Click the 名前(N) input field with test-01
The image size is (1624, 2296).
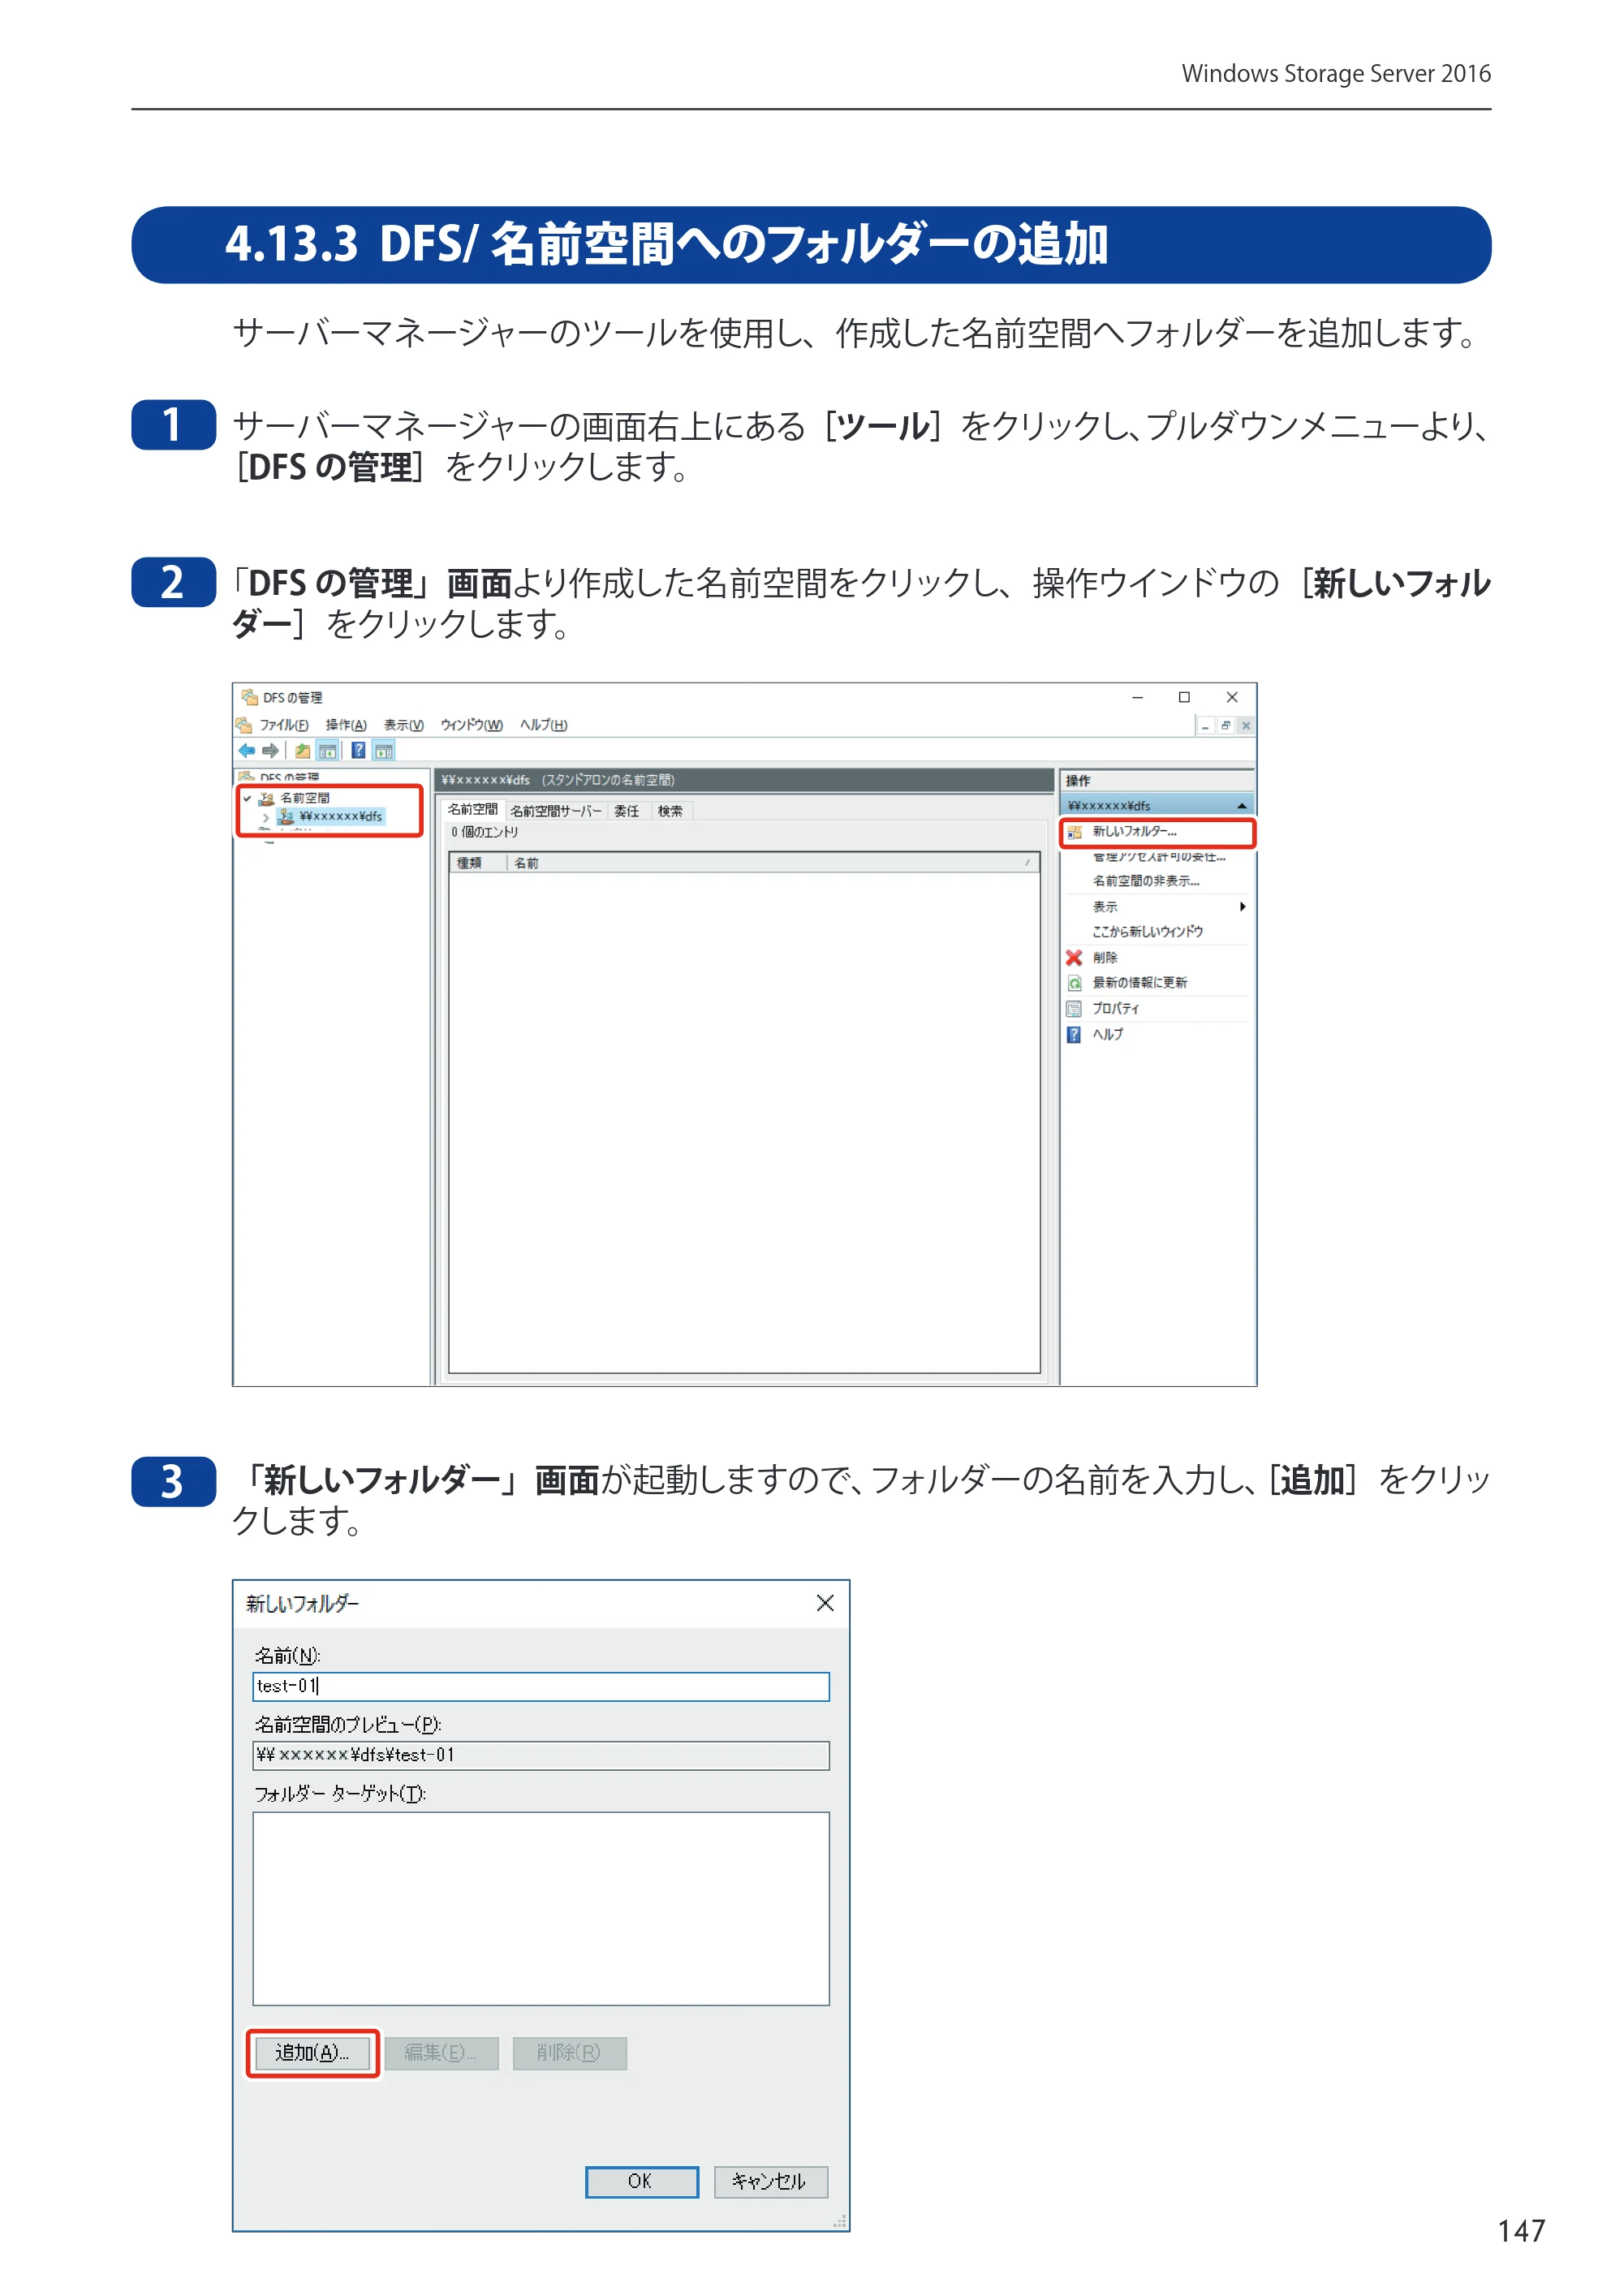click(541, 1687)
